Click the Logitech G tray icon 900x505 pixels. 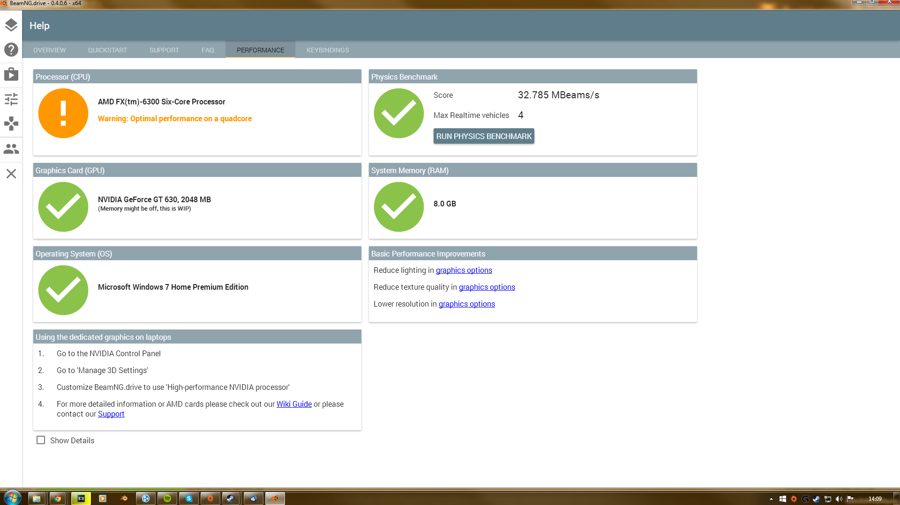(x=805, y=499)
